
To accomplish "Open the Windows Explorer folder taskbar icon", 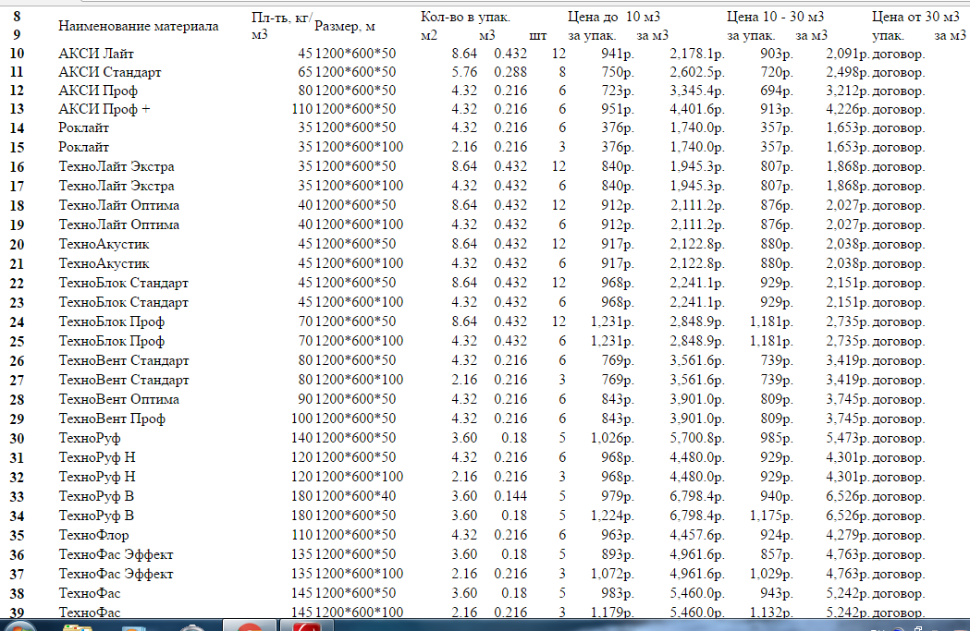I will [x=78, y=626].
